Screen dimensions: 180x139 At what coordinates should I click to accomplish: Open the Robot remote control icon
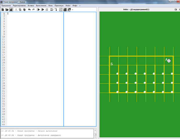[x=69, y=10]
